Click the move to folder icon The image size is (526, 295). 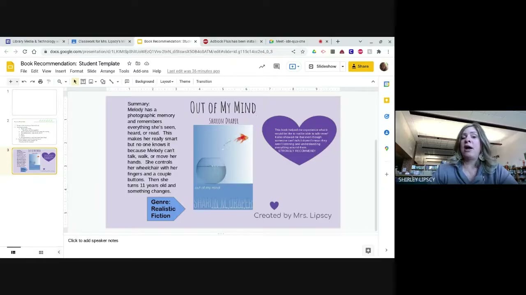pyautogui.click(x=138, y=64)
